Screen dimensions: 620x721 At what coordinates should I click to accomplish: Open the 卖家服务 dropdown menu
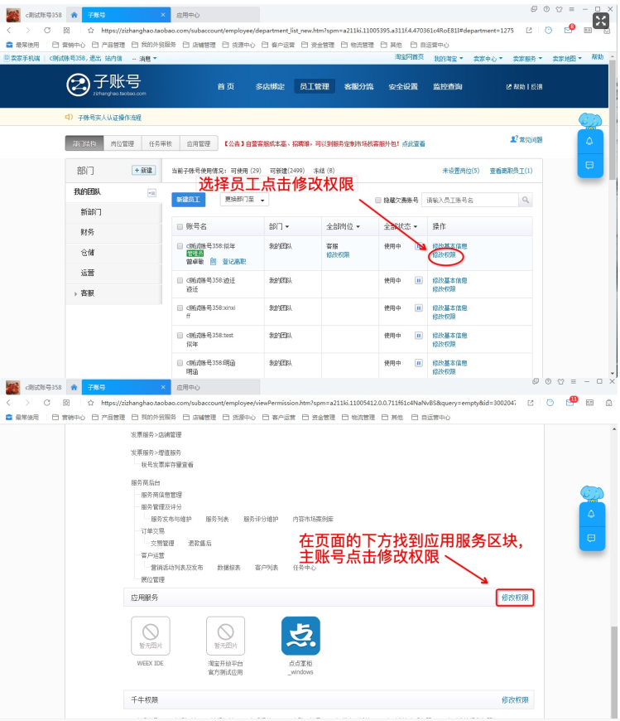tap(527, 58)
